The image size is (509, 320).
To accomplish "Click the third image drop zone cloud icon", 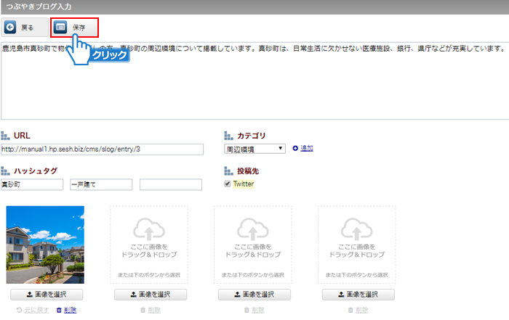I will pos(253,230).
